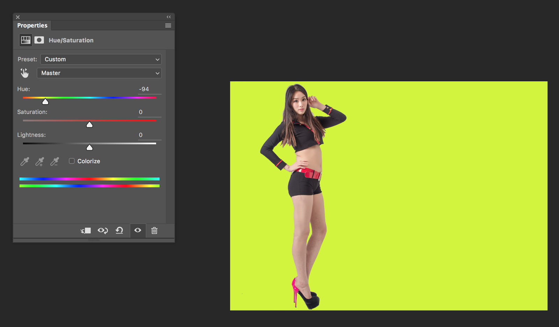The width and height of the screenshot is (559, 327).
Task: Enable the Colorize option
Action: click(x=72, y=161)
